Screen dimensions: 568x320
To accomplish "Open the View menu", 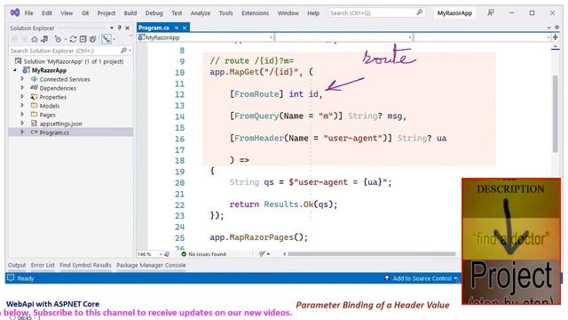I will click(x=67, y=13).
